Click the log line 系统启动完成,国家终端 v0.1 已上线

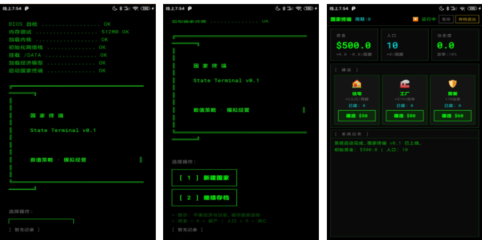point(378,143)
